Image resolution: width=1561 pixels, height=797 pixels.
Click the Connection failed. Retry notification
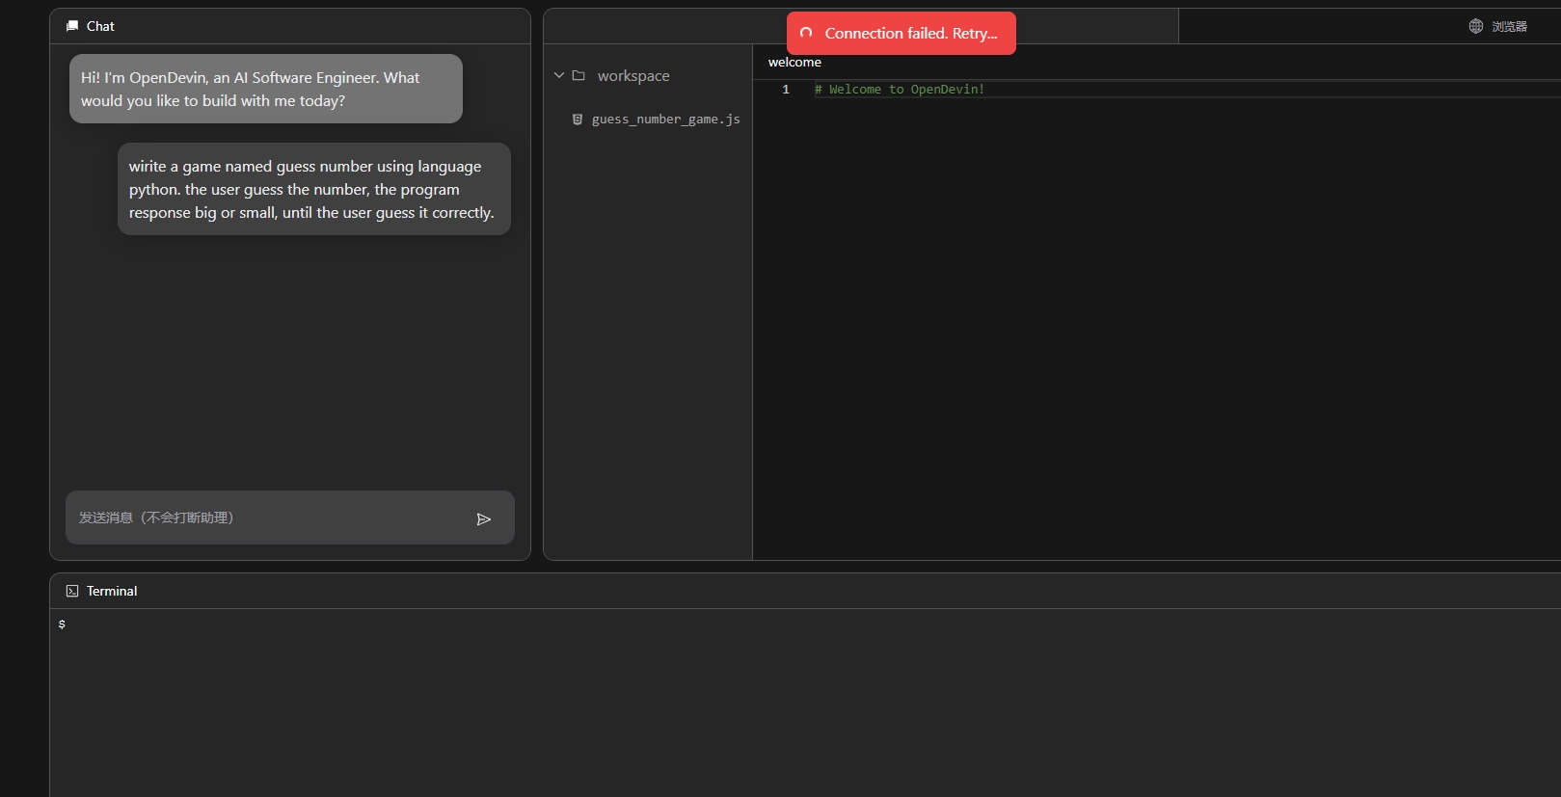[x=902, y=33]
